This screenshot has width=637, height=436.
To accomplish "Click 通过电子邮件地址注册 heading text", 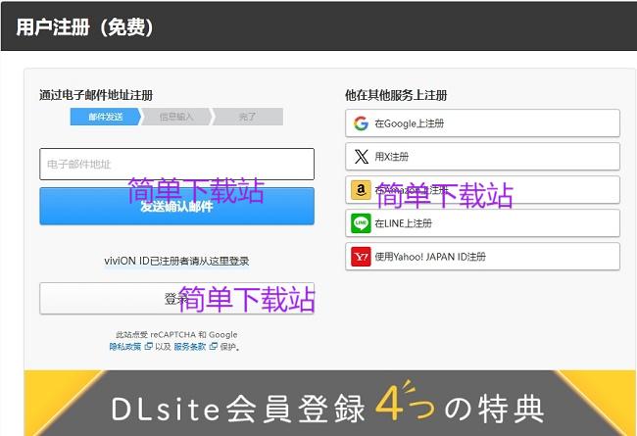I will (96, 95).
